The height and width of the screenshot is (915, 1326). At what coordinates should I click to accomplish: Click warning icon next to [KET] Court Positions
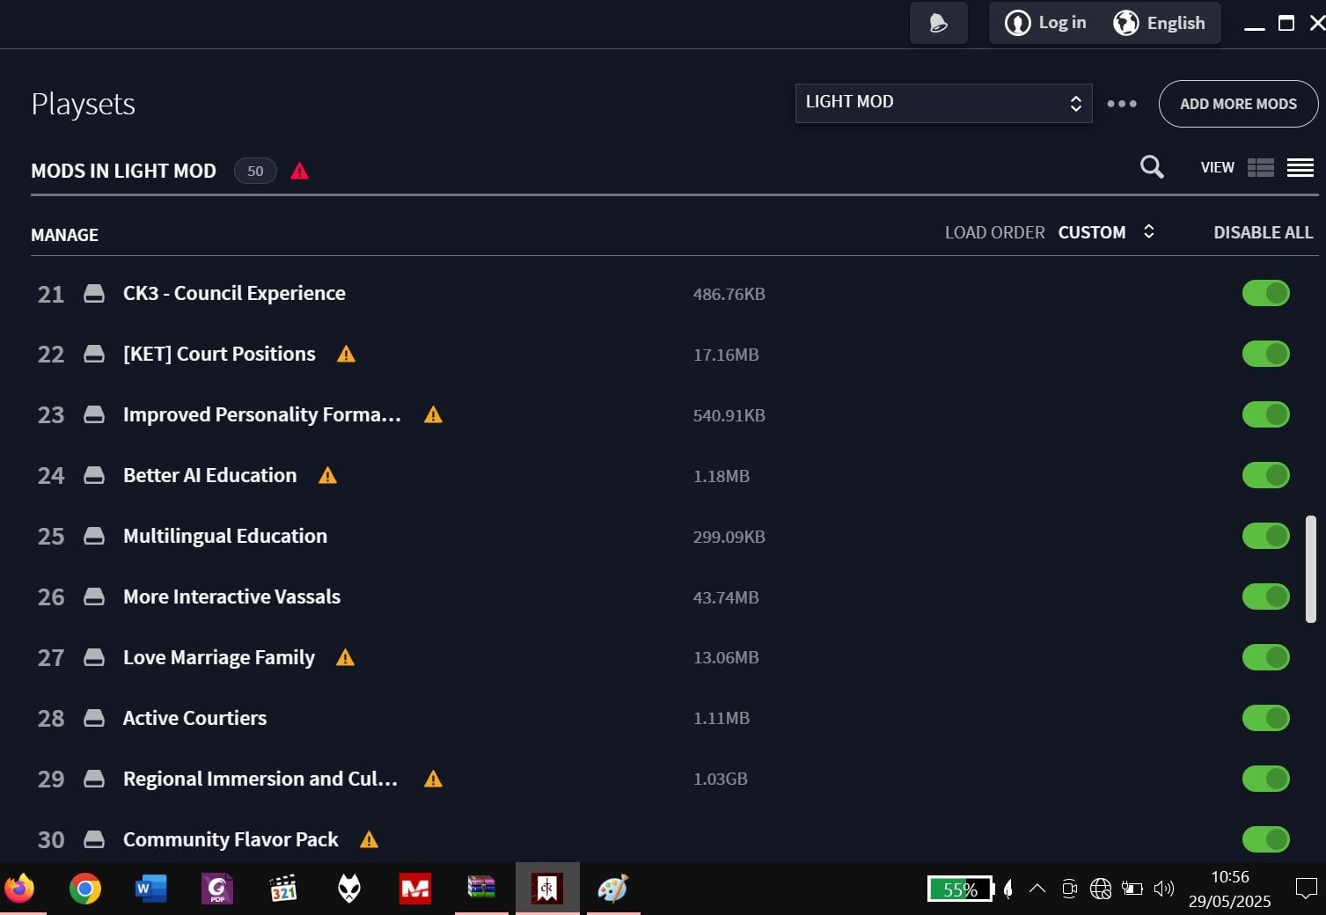(346, 354)
